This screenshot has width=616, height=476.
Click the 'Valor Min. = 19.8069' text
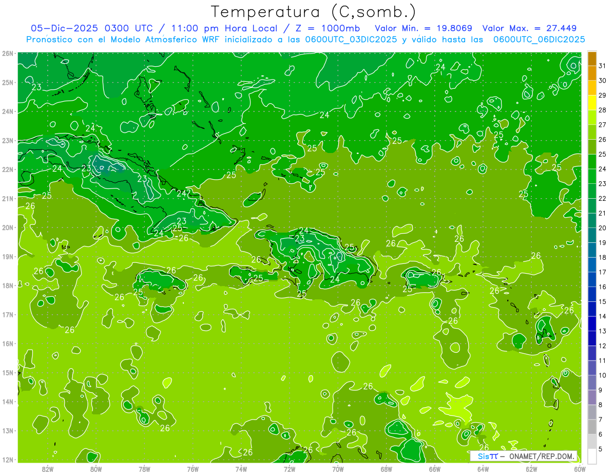423,28
